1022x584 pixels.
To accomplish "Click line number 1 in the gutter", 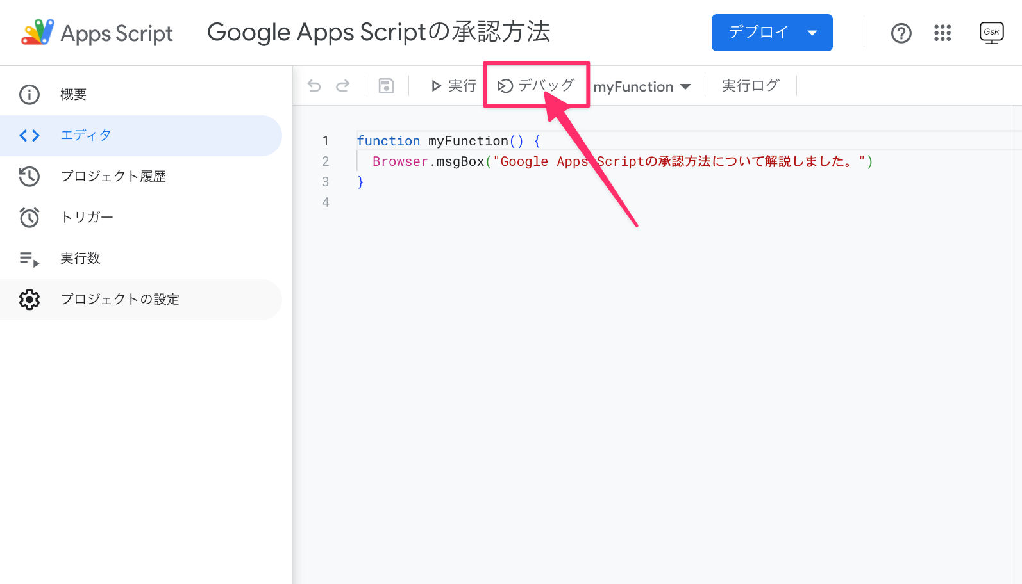I will 326,141.
